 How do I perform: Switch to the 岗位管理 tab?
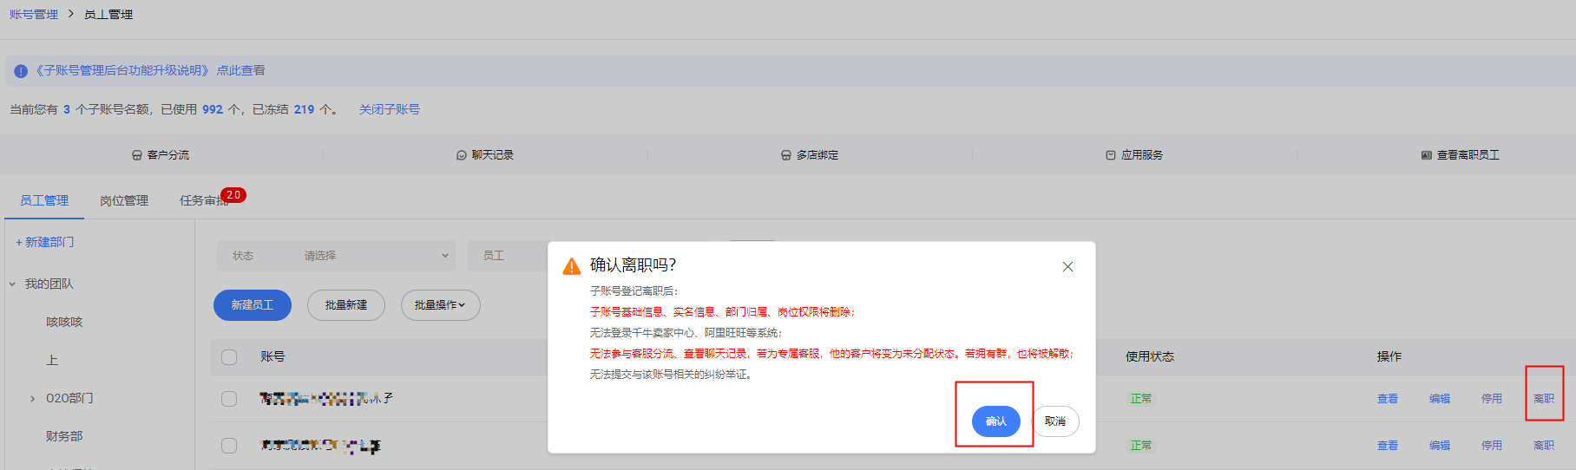124,201
